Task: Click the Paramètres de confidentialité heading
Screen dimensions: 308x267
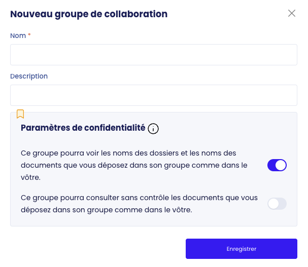Action: coord(83,128)
